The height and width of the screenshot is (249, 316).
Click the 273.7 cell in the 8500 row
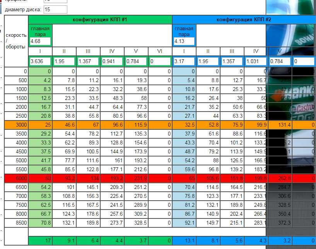pos(112,223)
